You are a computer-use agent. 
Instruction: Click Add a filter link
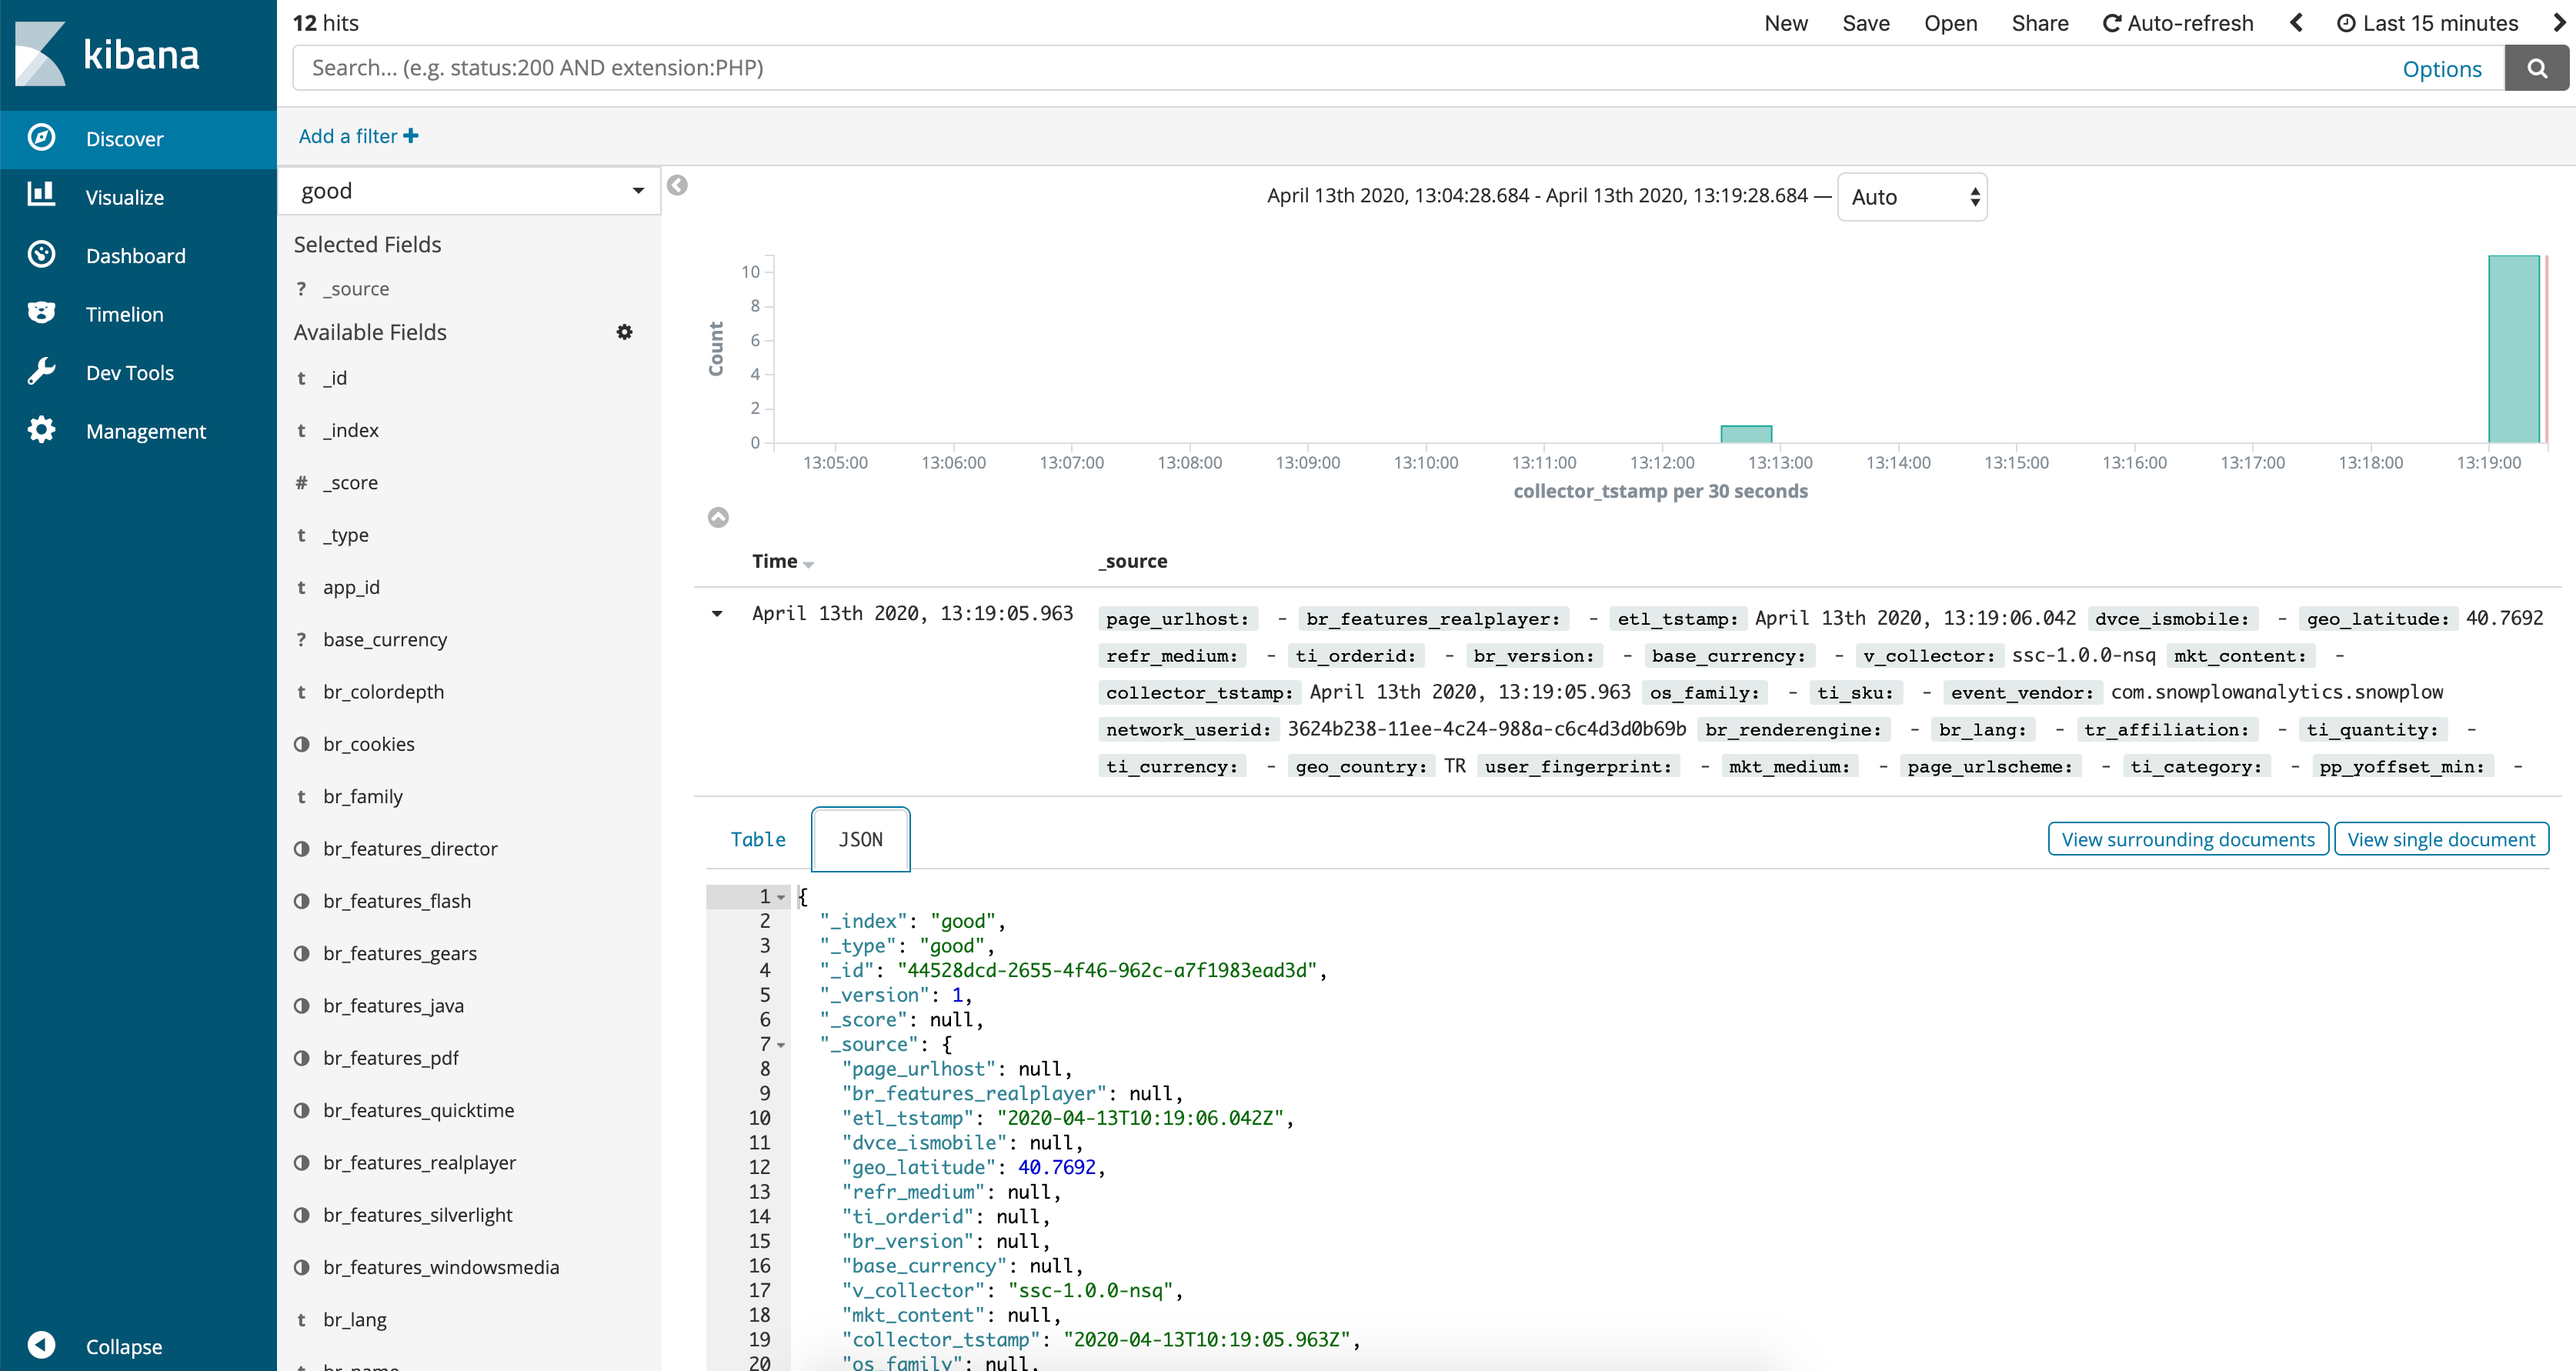point(358,136)
